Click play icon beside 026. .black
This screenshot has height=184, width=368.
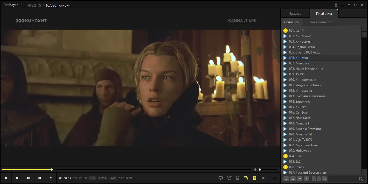tap(285, 167)
